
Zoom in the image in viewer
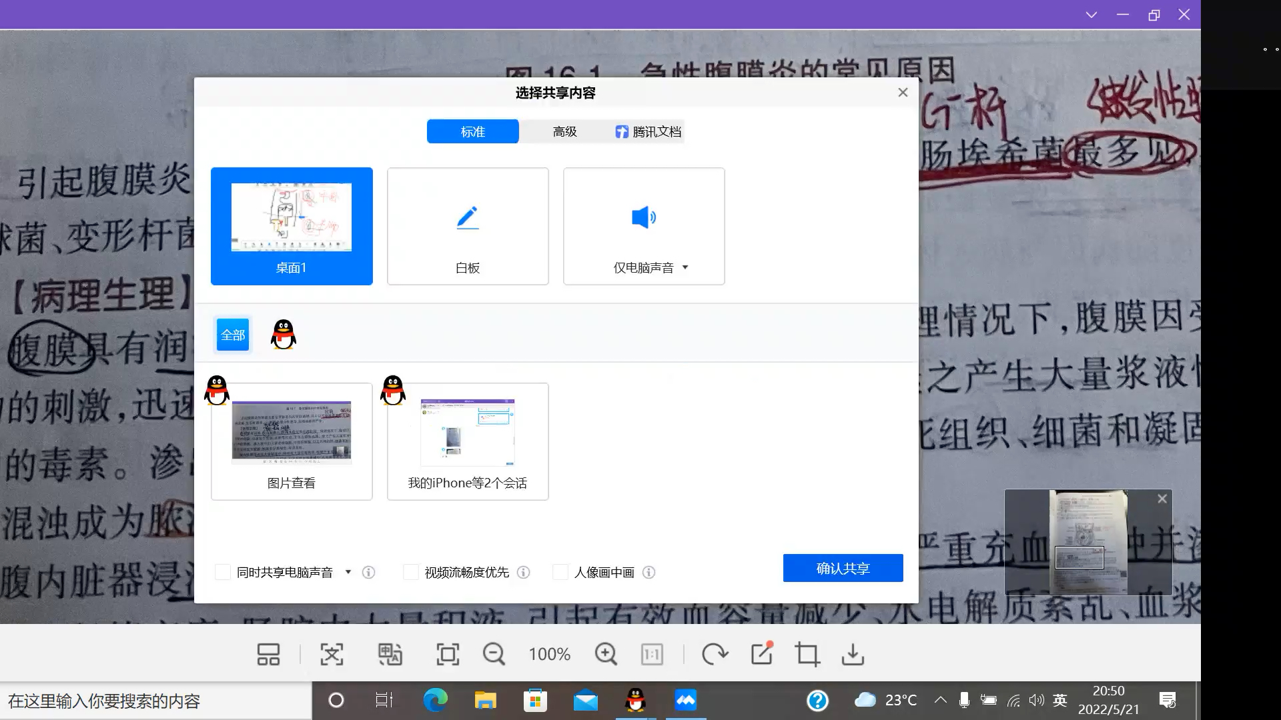[x=606, y=655]
